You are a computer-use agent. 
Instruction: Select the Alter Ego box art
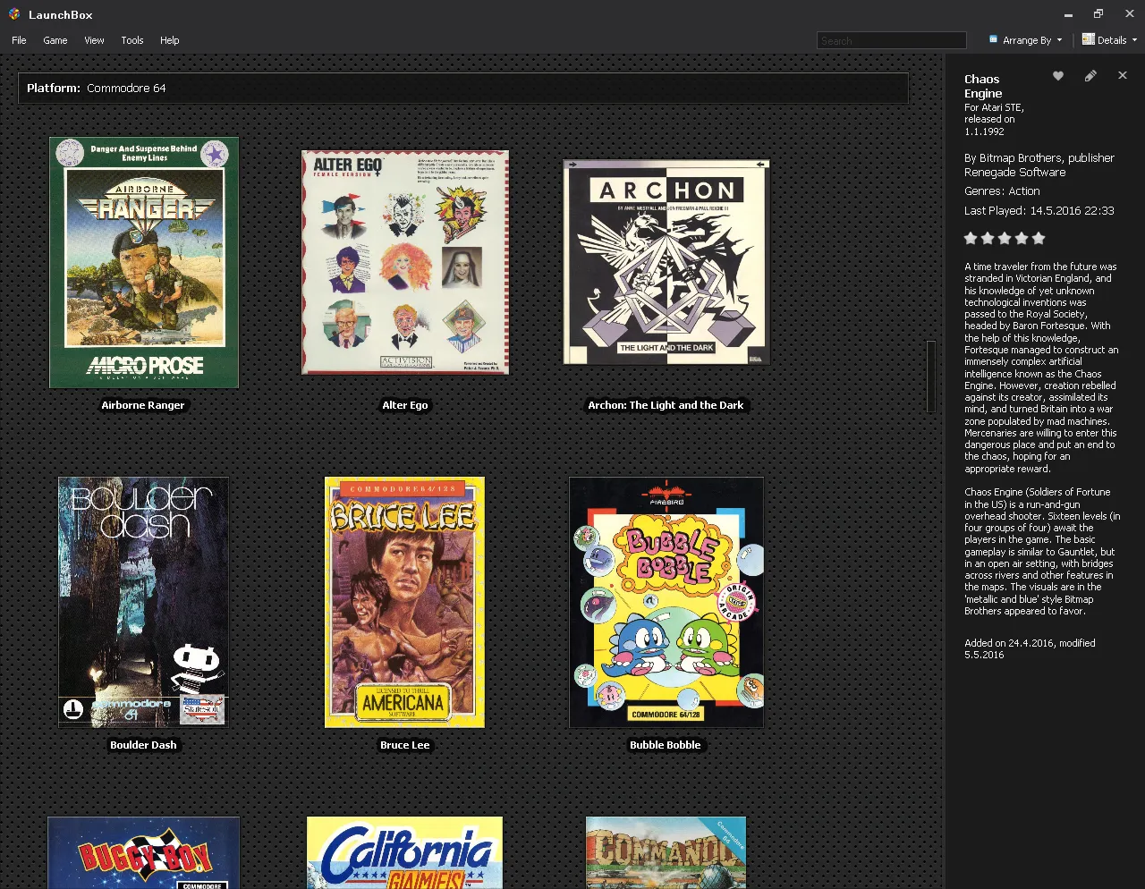[405, 262]
